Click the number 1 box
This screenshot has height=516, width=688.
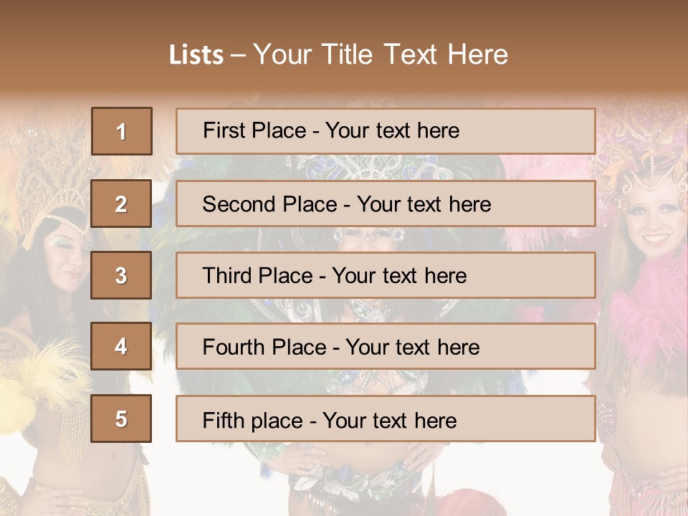coord(121,131)
